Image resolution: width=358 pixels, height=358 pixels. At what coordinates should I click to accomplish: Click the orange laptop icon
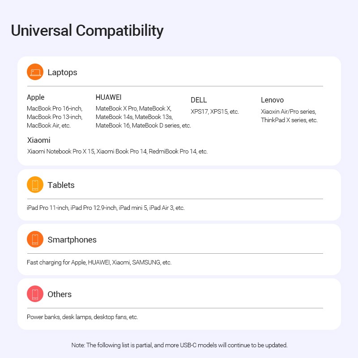[35, 72]
